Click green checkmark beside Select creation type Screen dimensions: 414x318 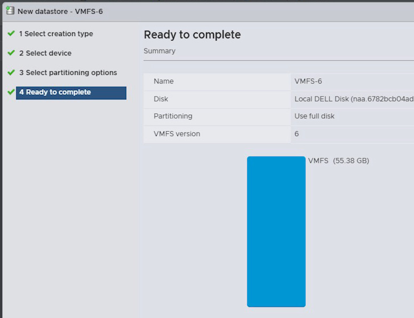point(11,33)
